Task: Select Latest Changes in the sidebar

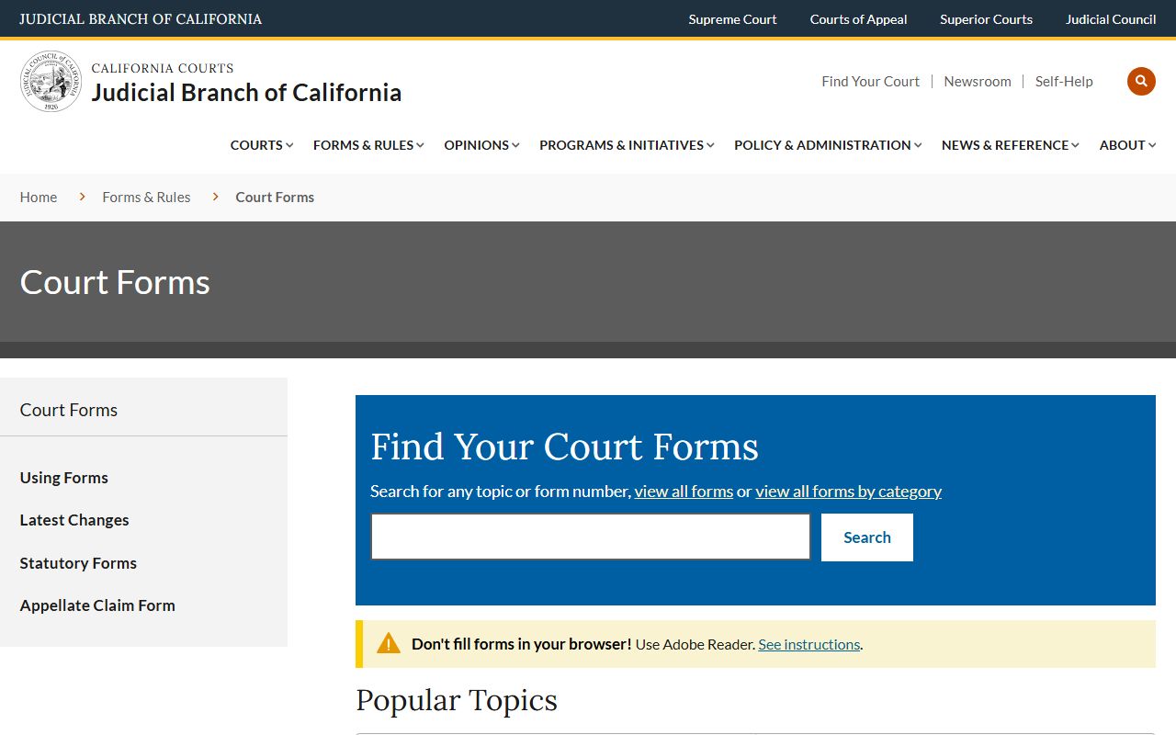Action: 74,520
